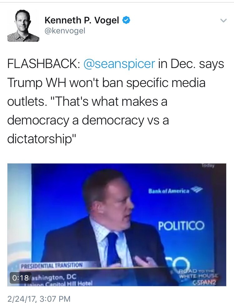Click the Bank of America logo in video

(175, 190)
